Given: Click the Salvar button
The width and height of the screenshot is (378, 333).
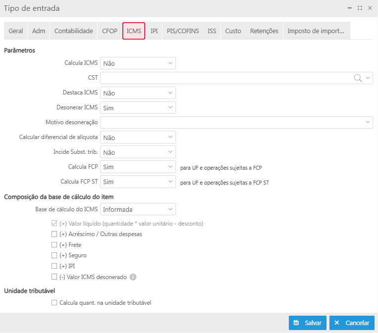Looking at the screenshot, I should pos(308,323).
